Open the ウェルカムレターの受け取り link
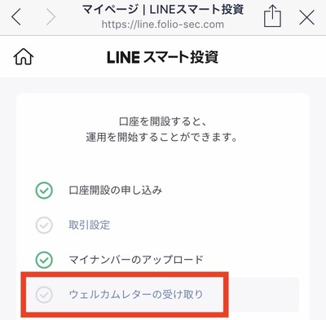The image size is (326, 320). pos(136,295)
